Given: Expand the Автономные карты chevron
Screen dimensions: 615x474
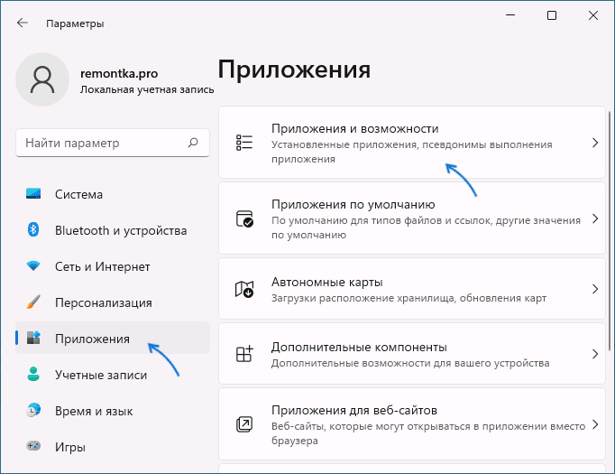Looking at the screenshot, I should pos(595,289).
